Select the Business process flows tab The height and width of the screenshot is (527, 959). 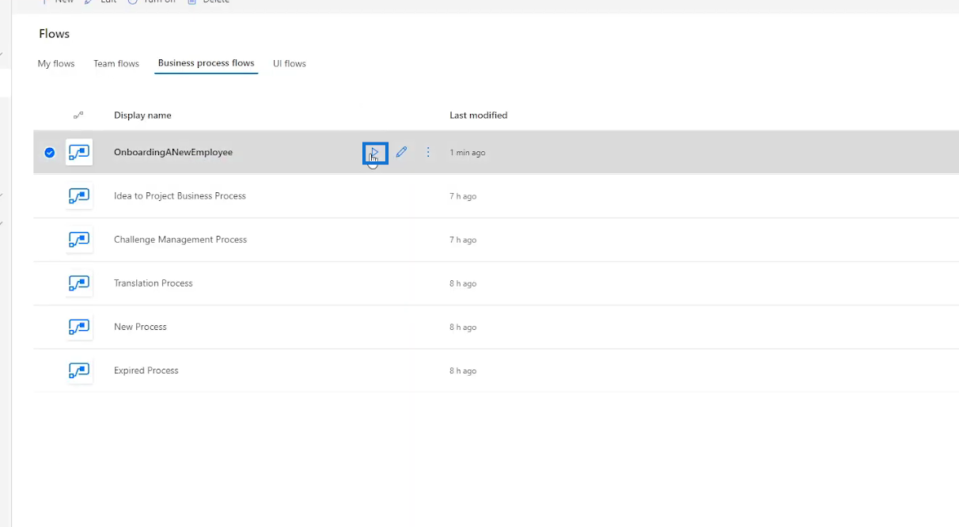(207, 63)
